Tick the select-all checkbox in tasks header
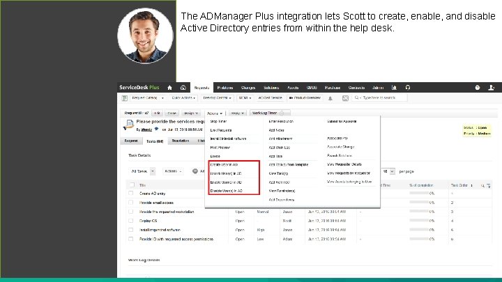Screen dimensions: 502x282 point(132,185)
